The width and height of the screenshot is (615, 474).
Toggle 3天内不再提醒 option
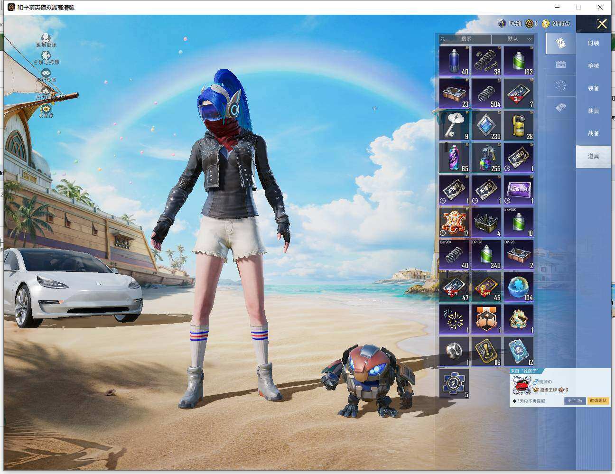pos(529,401)
